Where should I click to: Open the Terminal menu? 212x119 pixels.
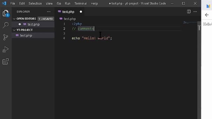(81, 3)
